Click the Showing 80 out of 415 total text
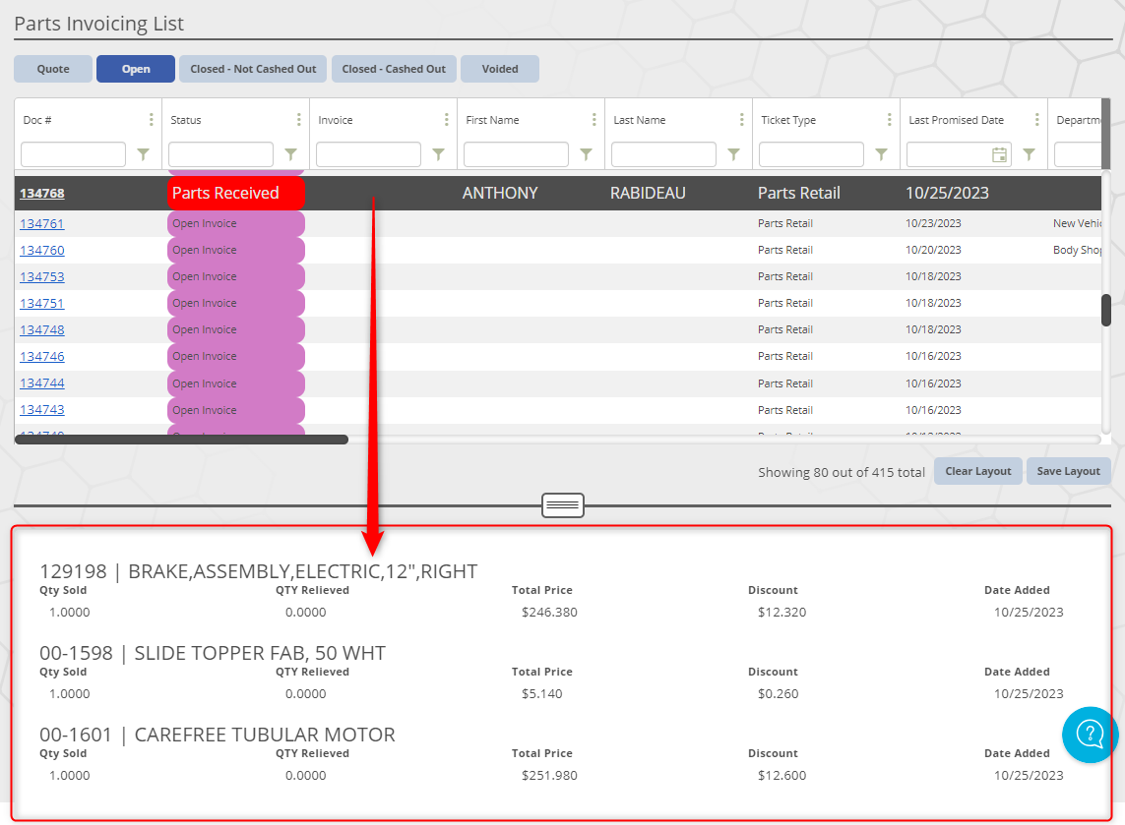 point(842,472)
